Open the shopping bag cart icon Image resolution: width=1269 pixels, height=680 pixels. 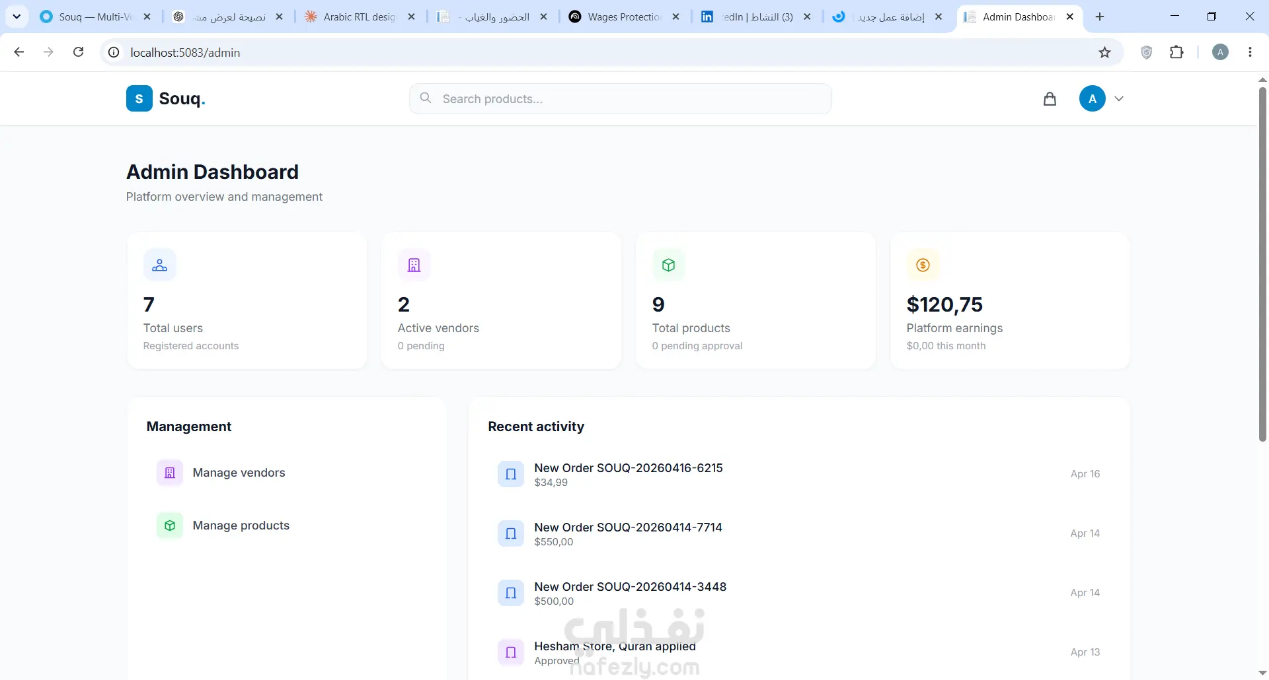click(1050, 98)
